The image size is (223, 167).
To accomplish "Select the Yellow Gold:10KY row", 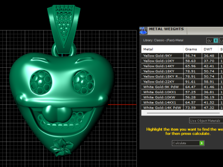I will click(x=182, y=61).
